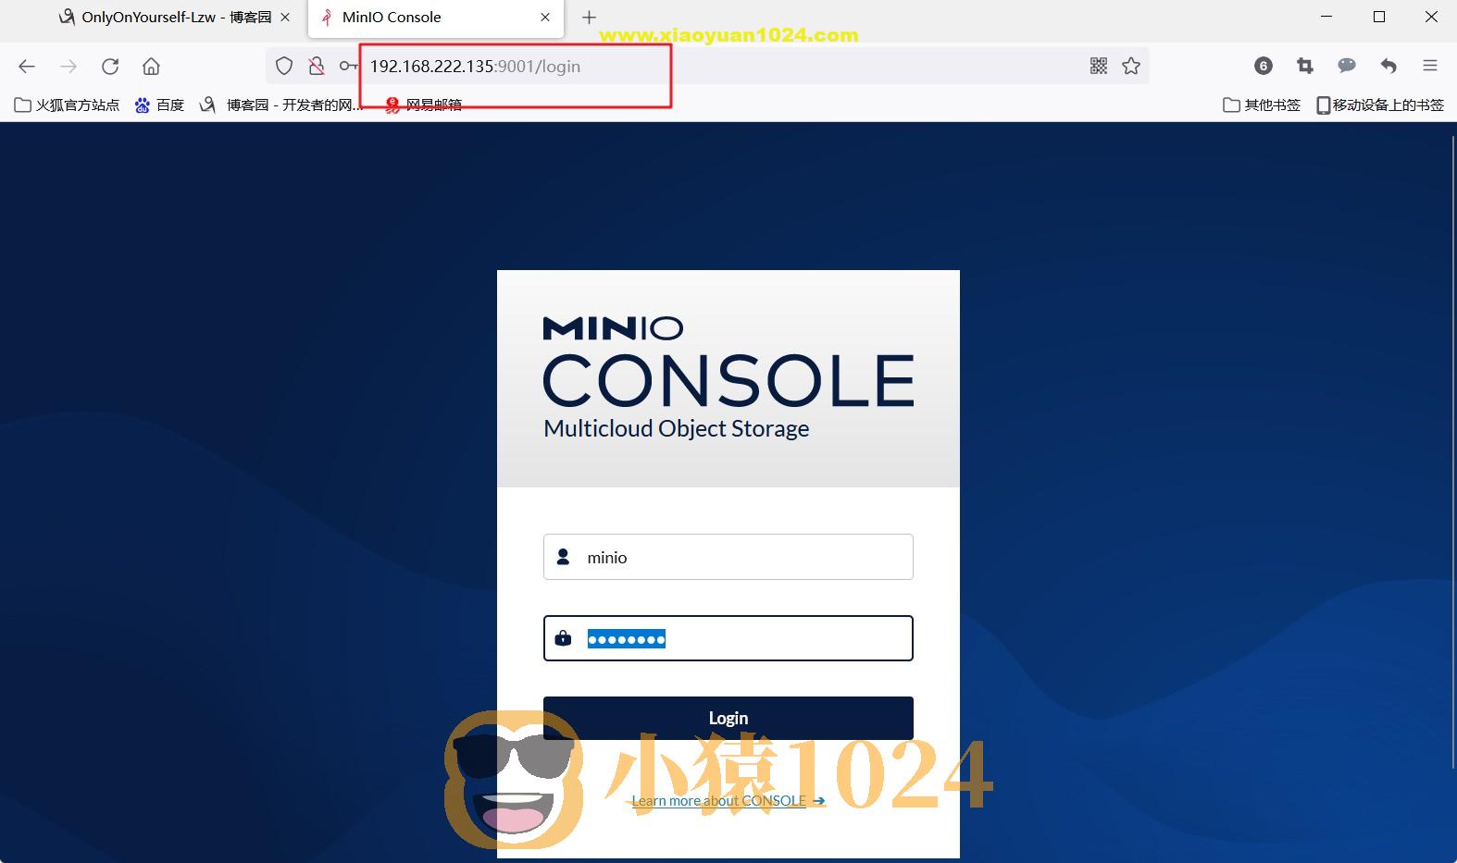Reload the page with the refresh icon

click(110, 66)
